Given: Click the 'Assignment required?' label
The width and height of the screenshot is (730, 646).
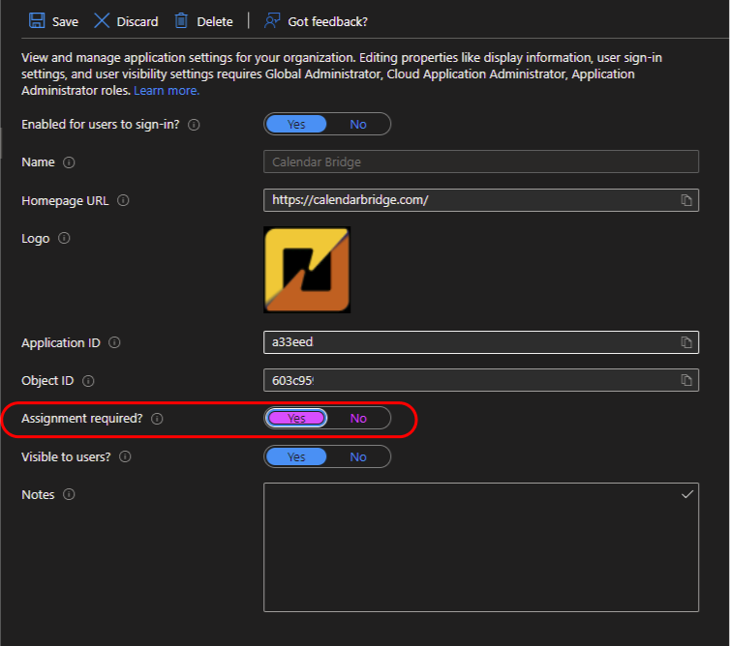Looking at the screenshot, I should [82, 418].
